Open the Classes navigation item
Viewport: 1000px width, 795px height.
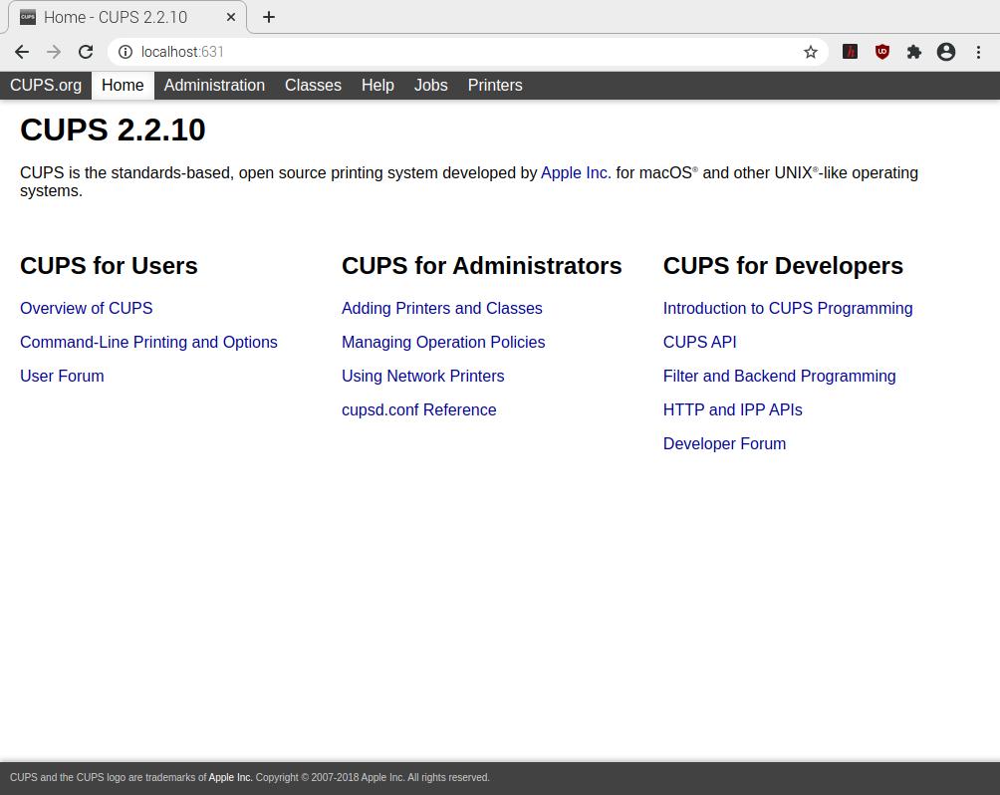(313, 85)
